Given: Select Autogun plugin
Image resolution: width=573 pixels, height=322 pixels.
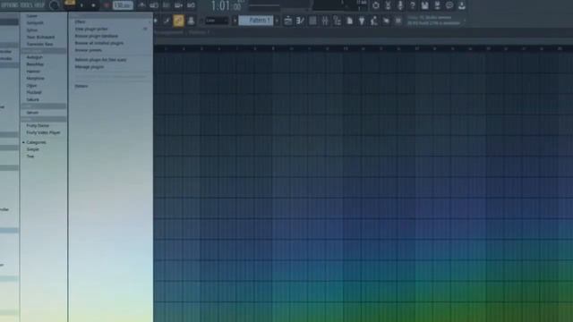Looking at the screenshot, I should coord(34,57).
